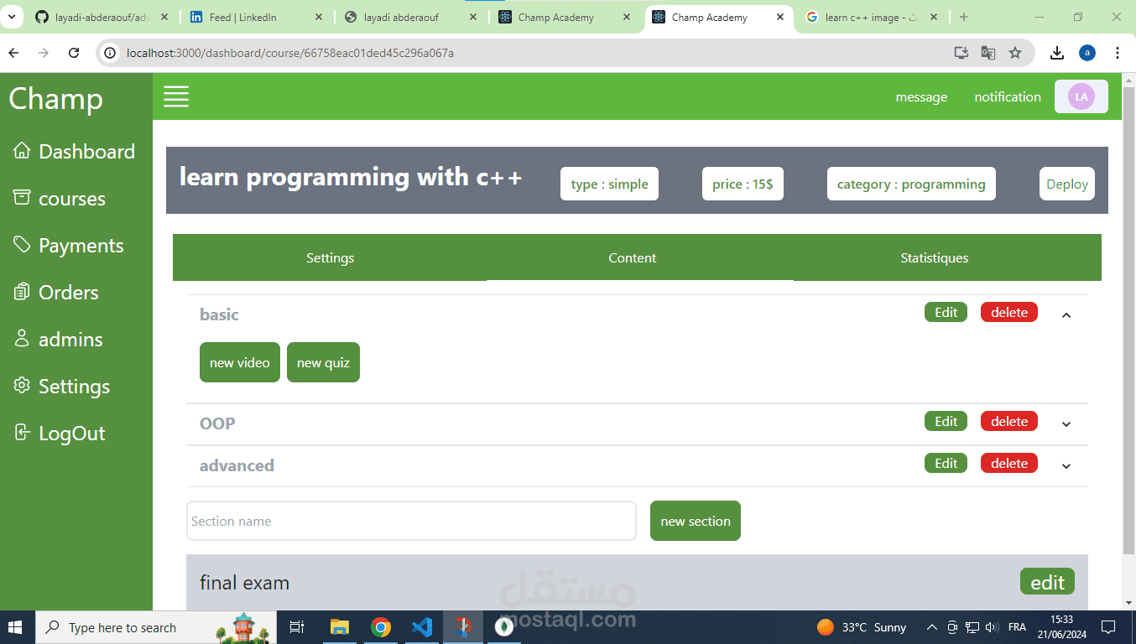Viewport: 1136px width, 644px height.
Task: Expand the advanced section chevron
Action: tap(1066, 466)
